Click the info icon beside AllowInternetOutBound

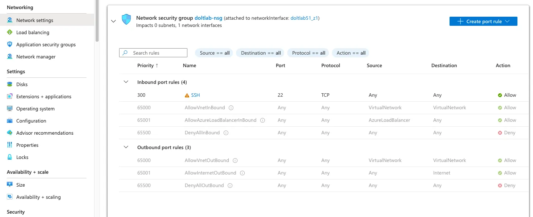click(x=242, y=173)
